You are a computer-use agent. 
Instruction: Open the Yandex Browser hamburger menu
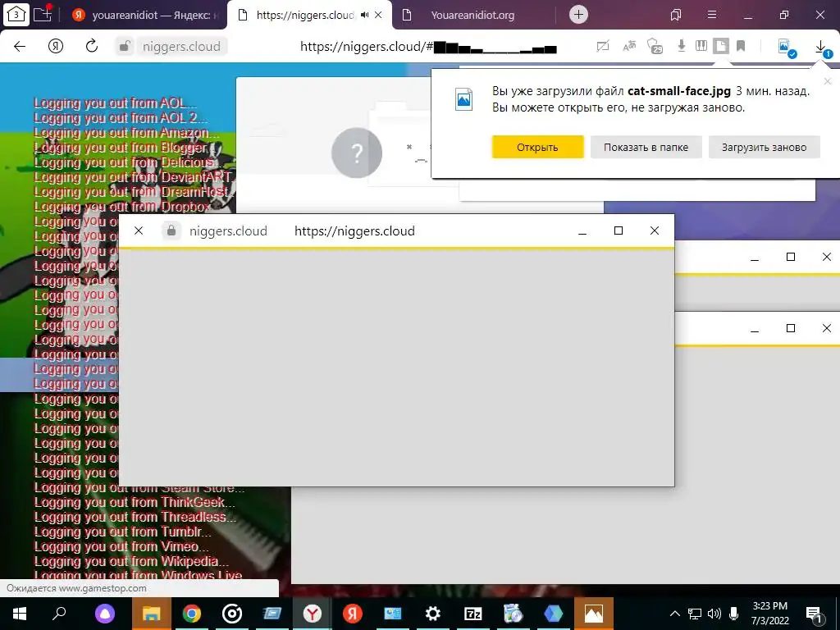[712, 15]
